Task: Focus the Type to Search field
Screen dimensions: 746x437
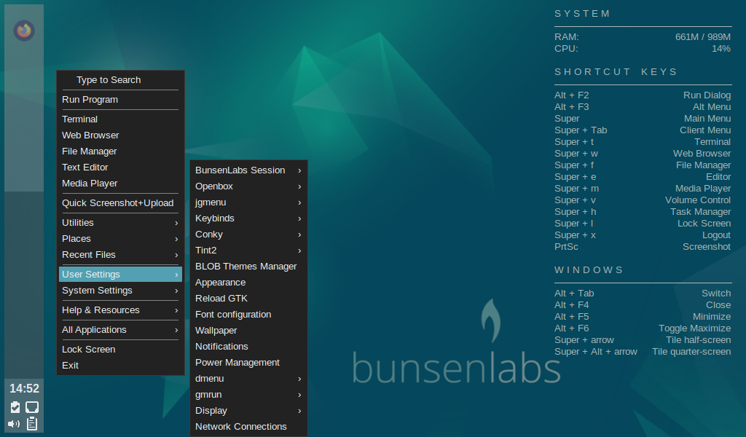Action: tap(120, 80)
